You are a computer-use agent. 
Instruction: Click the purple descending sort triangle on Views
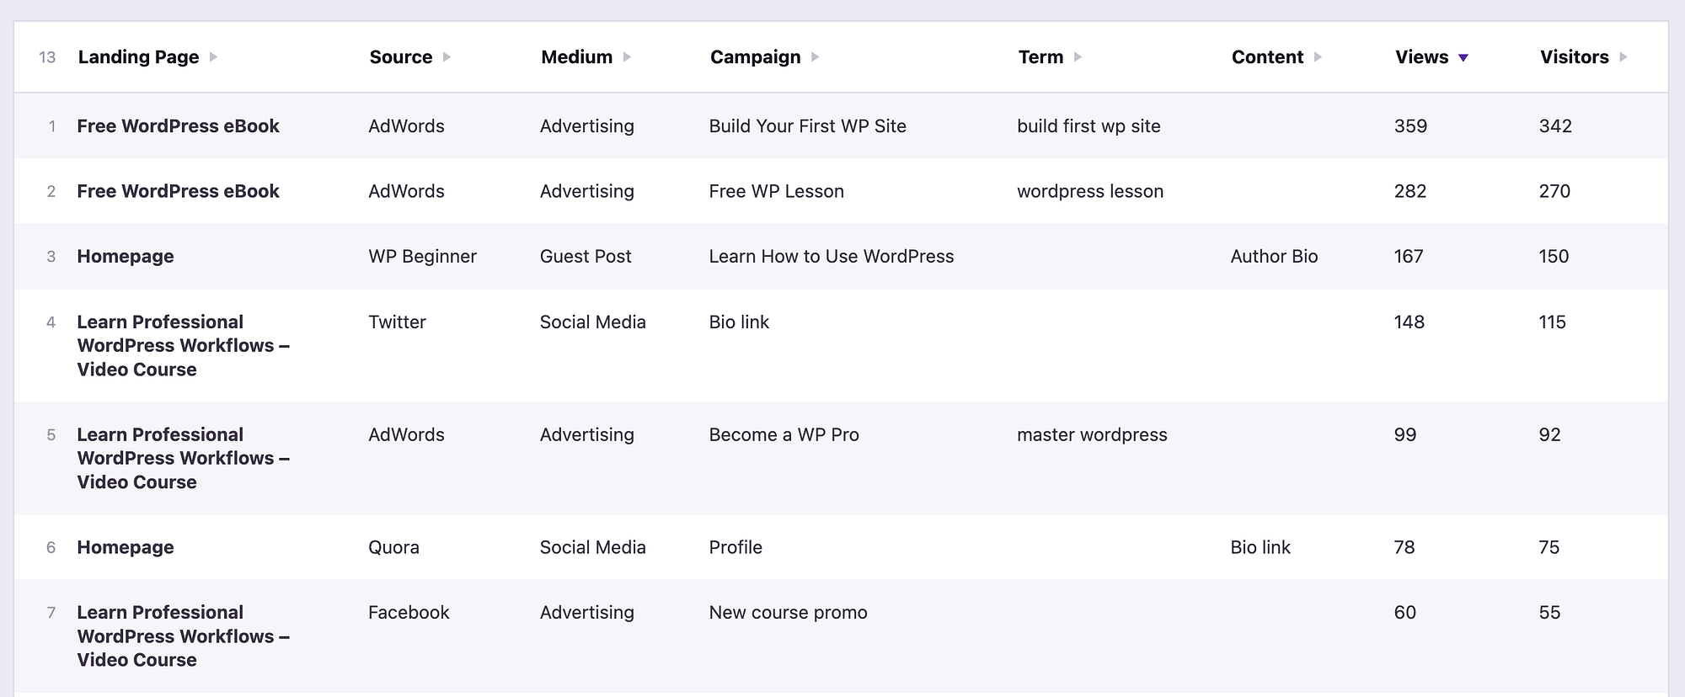point(1465,57)
